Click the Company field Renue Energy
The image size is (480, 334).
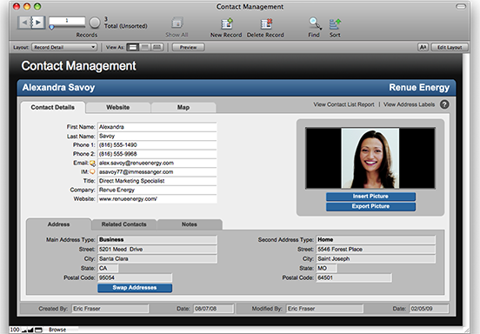click(x=157, y=190)
